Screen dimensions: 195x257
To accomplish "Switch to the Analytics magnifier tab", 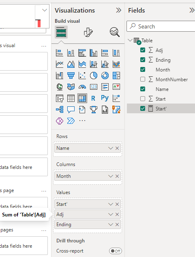I will click(115, 32).
